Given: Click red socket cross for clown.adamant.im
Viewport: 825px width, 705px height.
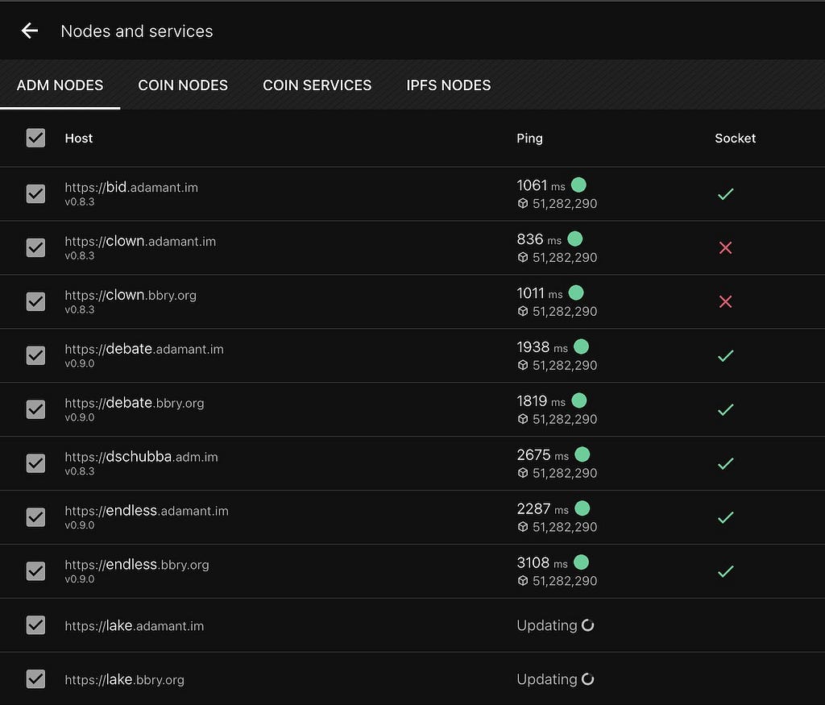Looking at the screenshot, I should [725, 248].
